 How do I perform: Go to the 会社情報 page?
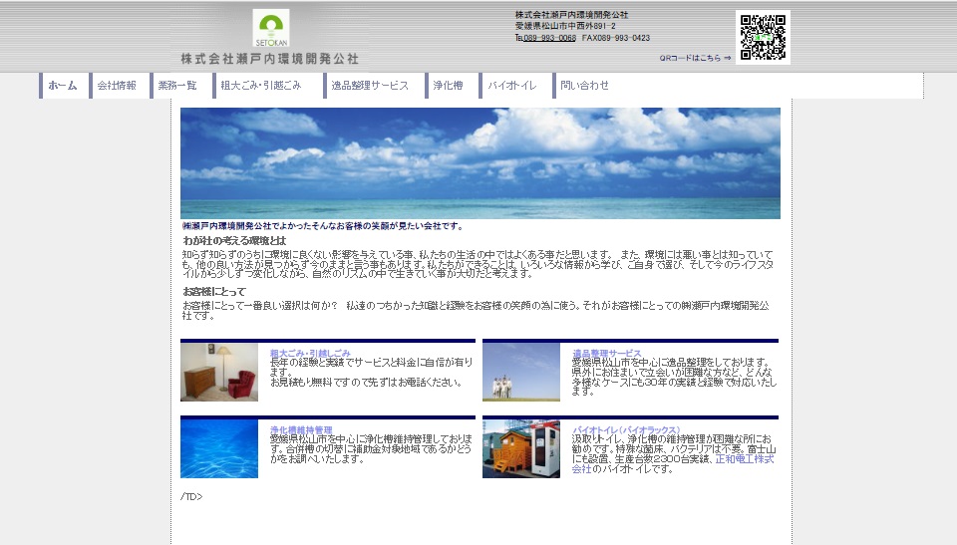click(x=117, y=86)
